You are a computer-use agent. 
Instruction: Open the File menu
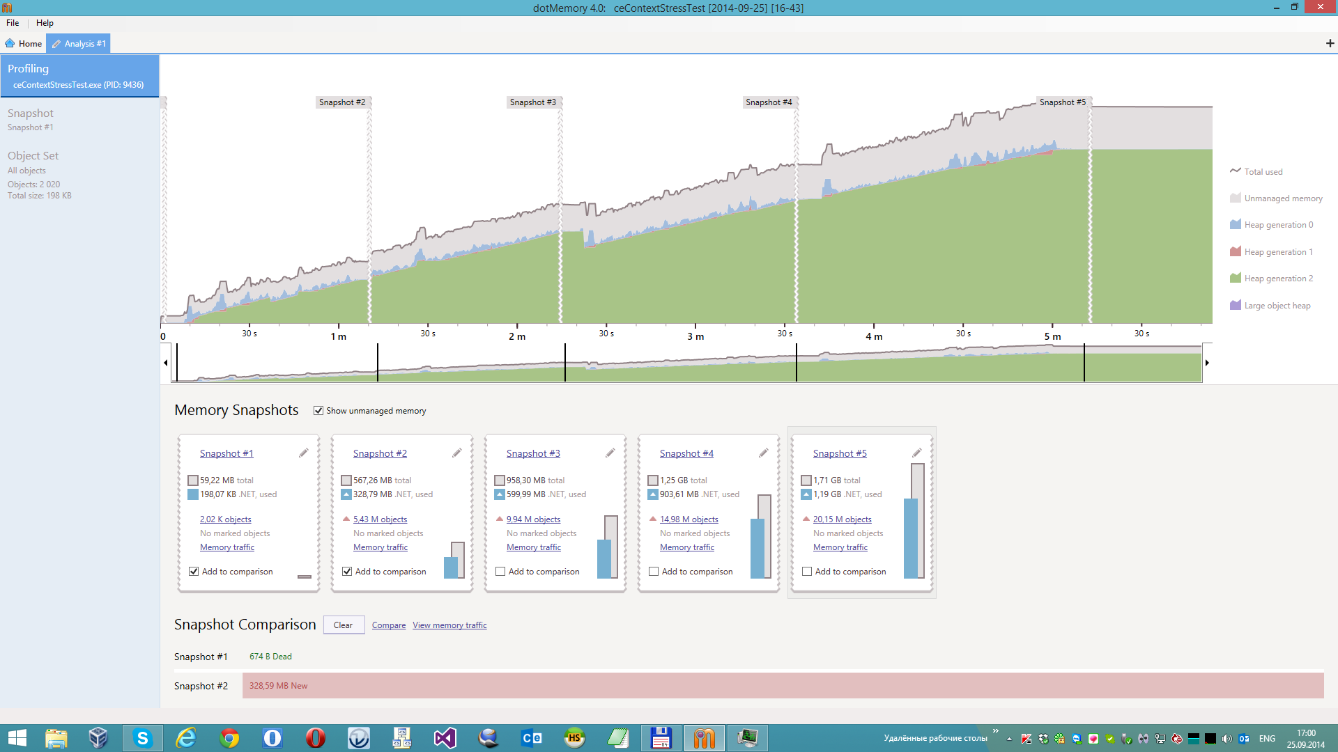click(13, 23)
